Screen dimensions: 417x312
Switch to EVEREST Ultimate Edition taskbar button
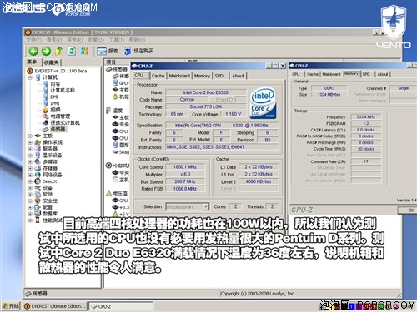tap(55, 306)
